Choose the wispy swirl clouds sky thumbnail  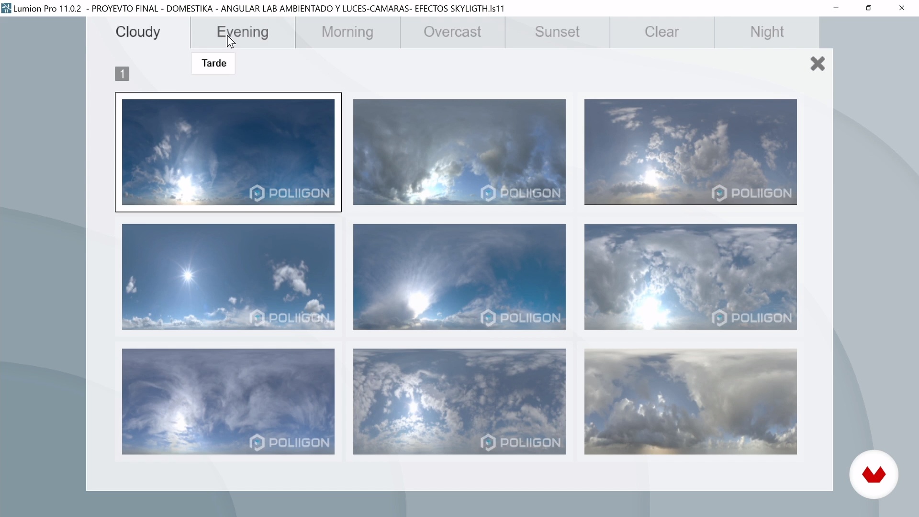228,402
